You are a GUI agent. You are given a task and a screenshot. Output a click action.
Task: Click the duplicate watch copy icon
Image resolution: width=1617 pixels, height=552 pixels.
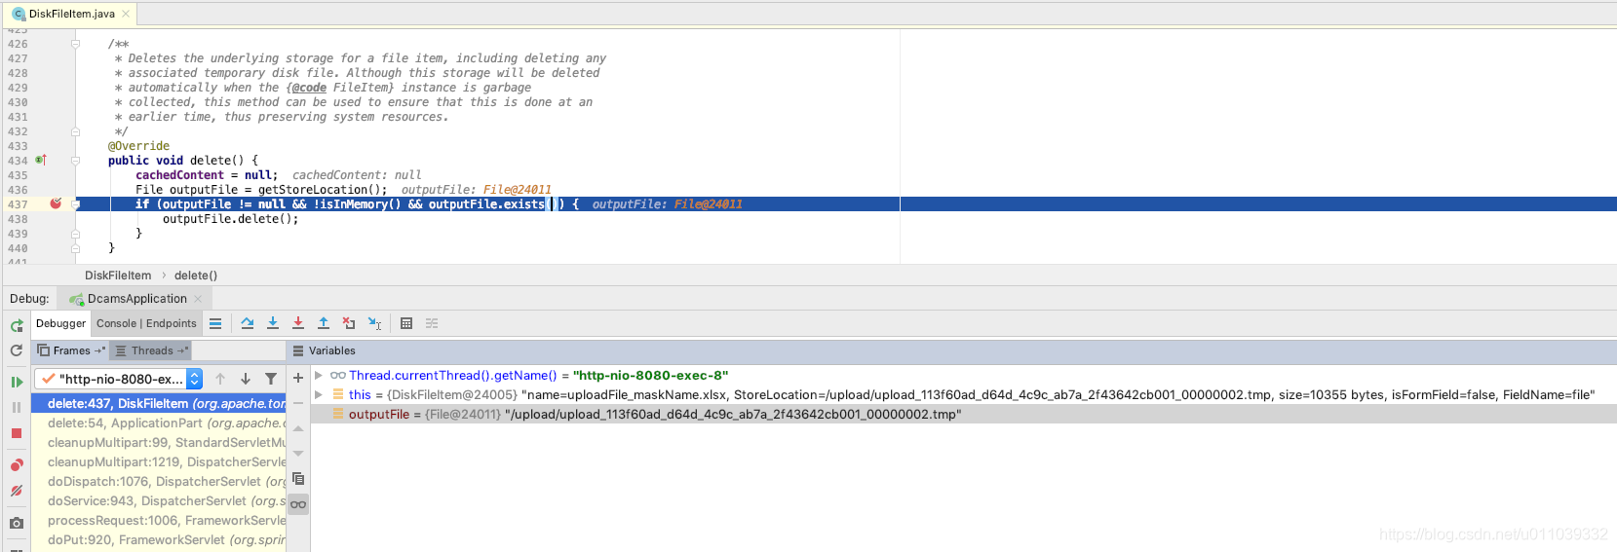click(298, 479)
